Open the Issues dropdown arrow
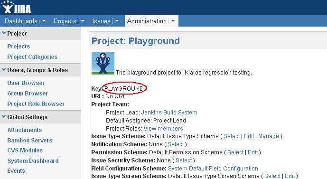The height and width of the screenshot is (179, 327). point(117,21)
